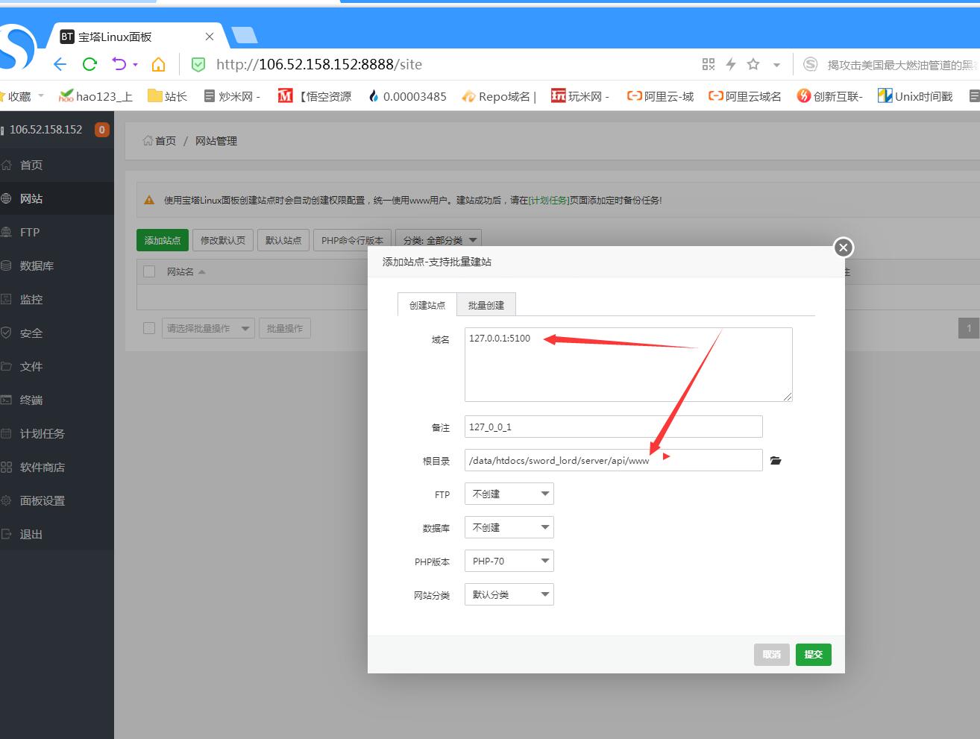Click the 取消 cancel button

[x=771, y=655]
